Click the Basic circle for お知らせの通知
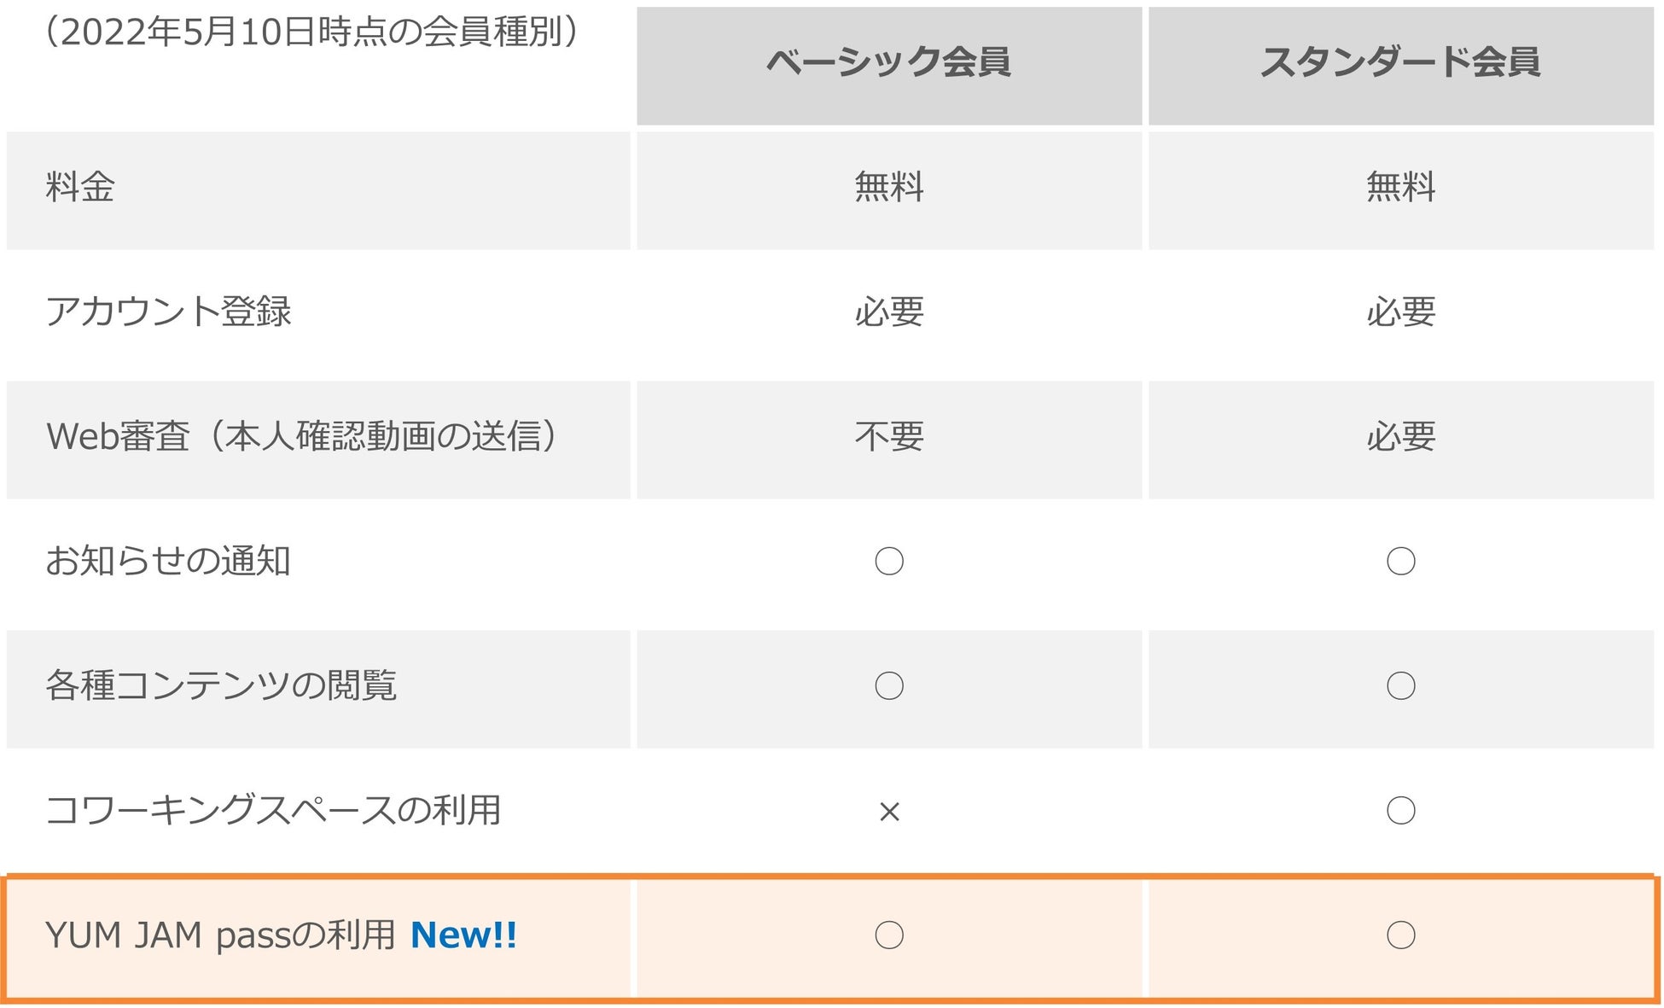Viewport: 1664px width, 1008px height. [x=889, y=561]
